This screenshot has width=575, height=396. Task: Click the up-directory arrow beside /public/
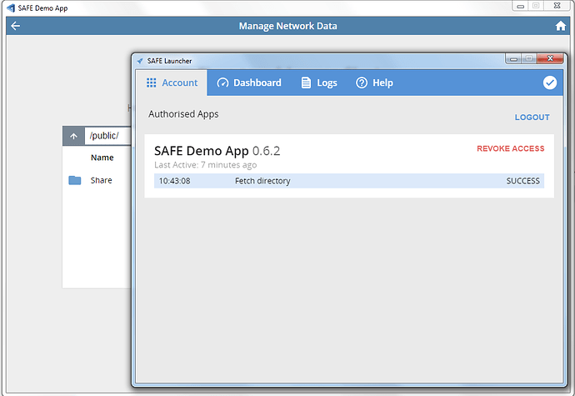(73, 136)
